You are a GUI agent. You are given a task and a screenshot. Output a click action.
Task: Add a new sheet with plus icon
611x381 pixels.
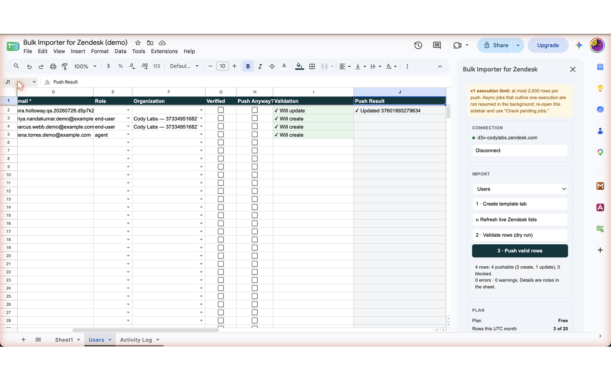pyautogui.click(x=23, y=340)
